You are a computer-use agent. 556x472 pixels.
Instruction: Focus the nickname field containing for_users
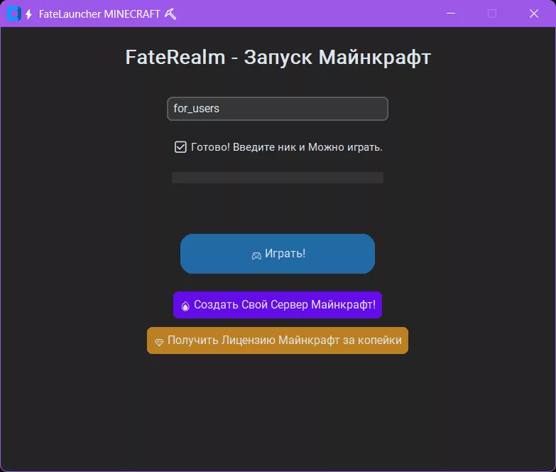[x=278, y=109]
